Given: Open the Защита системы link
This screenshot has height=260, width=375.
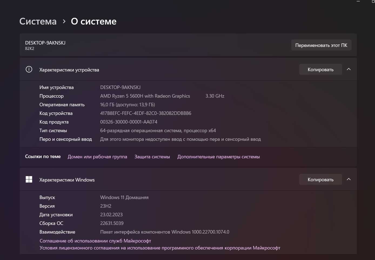Looking at the screenshot, I should pyautogui.click(x=152, y=157).
